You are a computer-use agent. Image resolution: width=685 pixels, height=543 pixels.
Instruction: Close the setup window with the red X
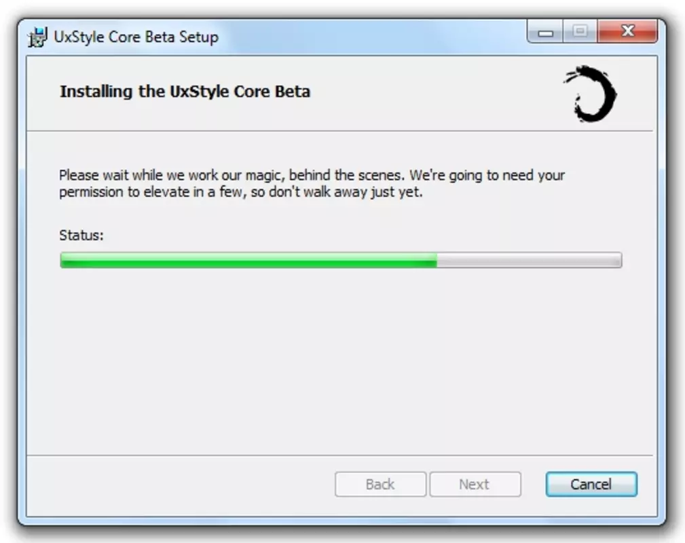coord(627,31)
